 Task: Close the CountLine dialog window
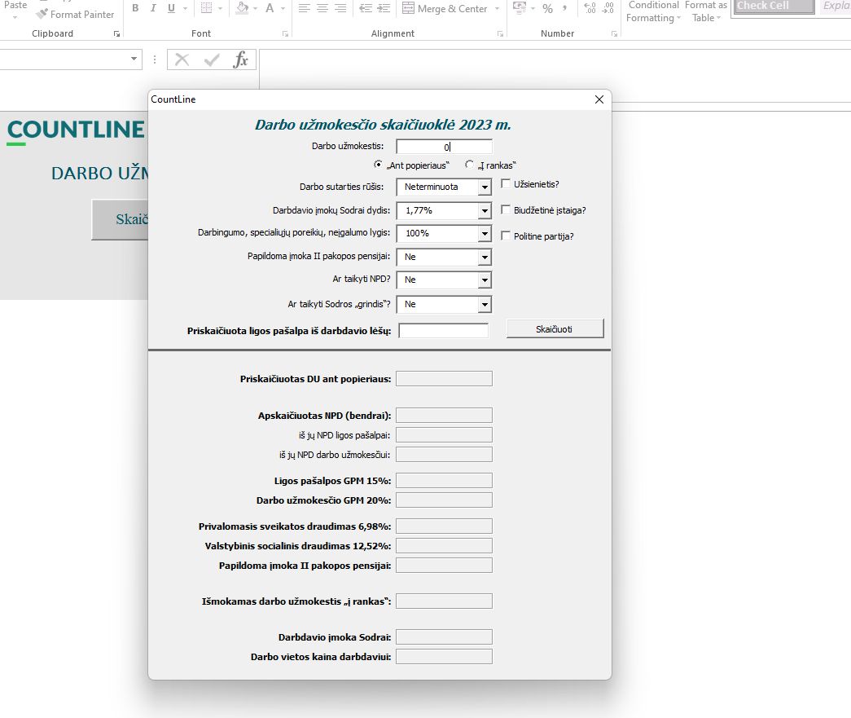(x=599, y=99)
